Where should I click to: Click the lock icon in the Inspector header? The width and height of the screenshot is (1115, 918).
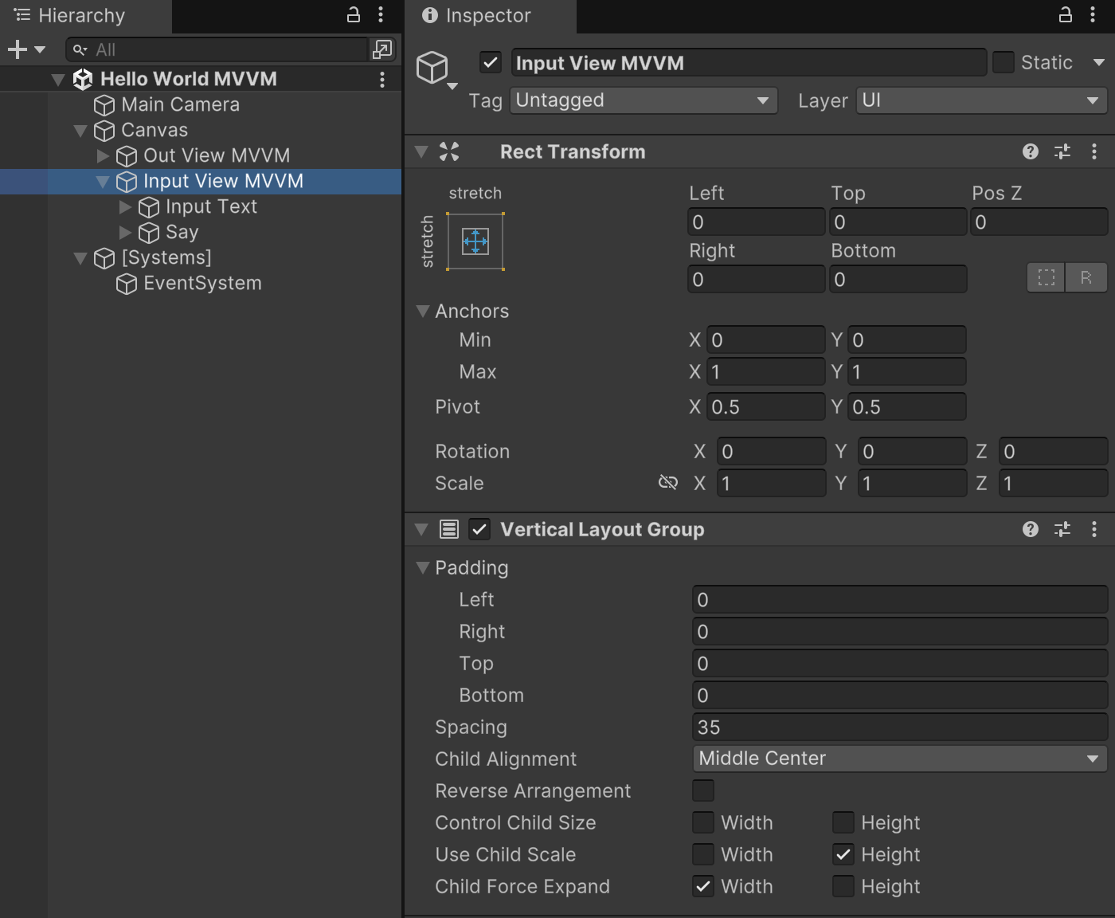tap(1064, 15)
